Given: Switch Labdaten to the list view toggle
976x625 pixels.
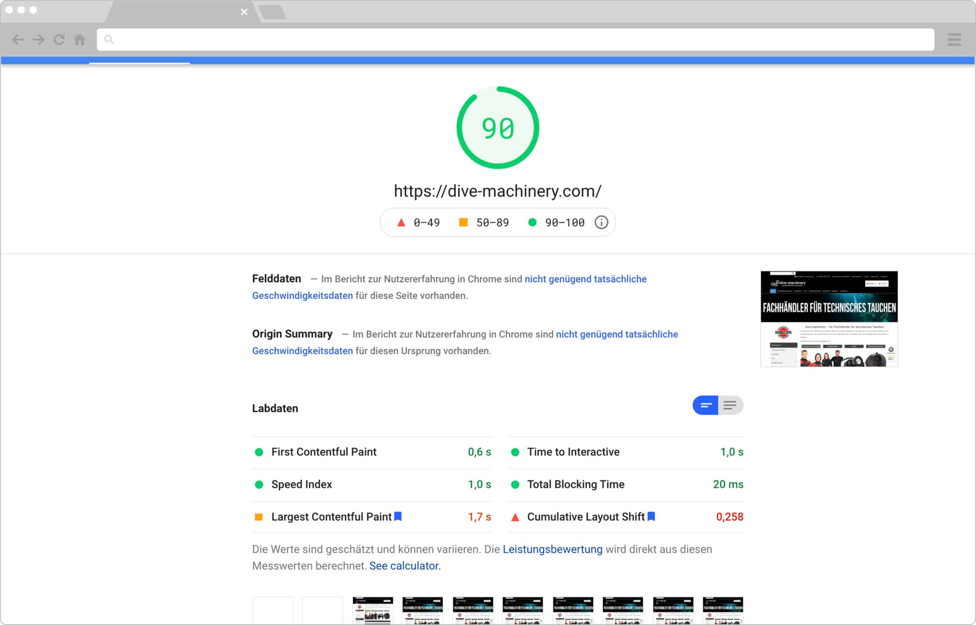Looking at the screenshot, I should (x=730, y=405).
